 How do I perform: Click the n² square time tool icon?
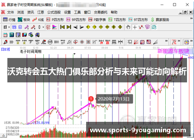(63, 42)
